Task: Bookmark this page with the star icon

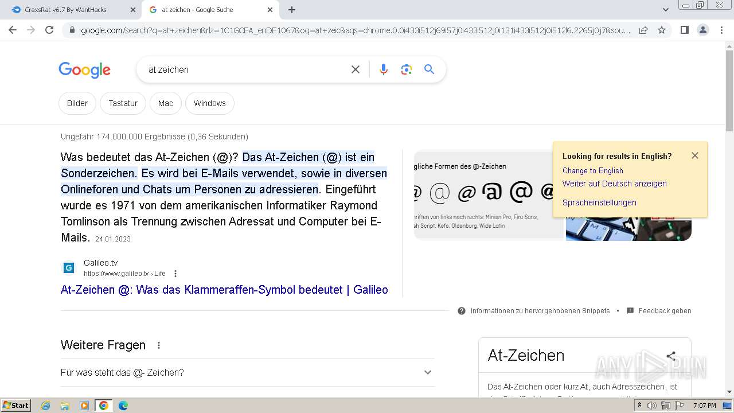Action: 662,30
